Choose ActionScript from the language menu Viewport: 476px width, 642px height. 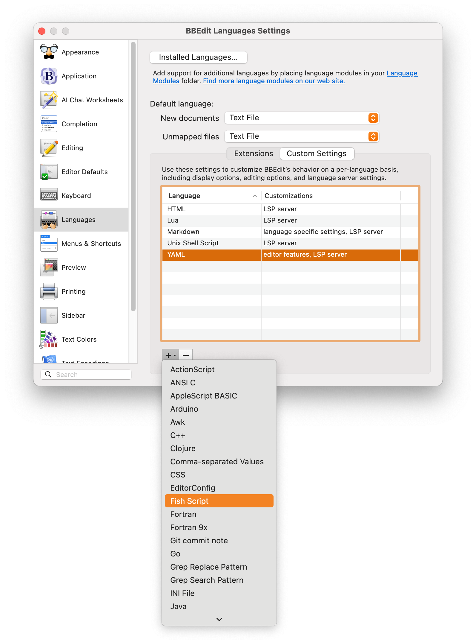pos(219,369)
